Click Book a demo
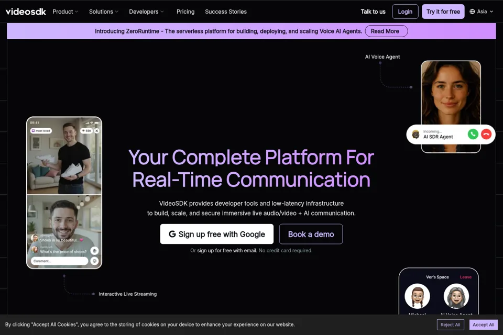Viewport: 503px width, 335px height. click(x=311, y=234)
